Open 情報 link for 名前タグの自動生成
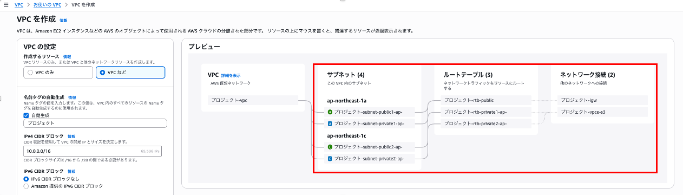 tap(72, 97)
